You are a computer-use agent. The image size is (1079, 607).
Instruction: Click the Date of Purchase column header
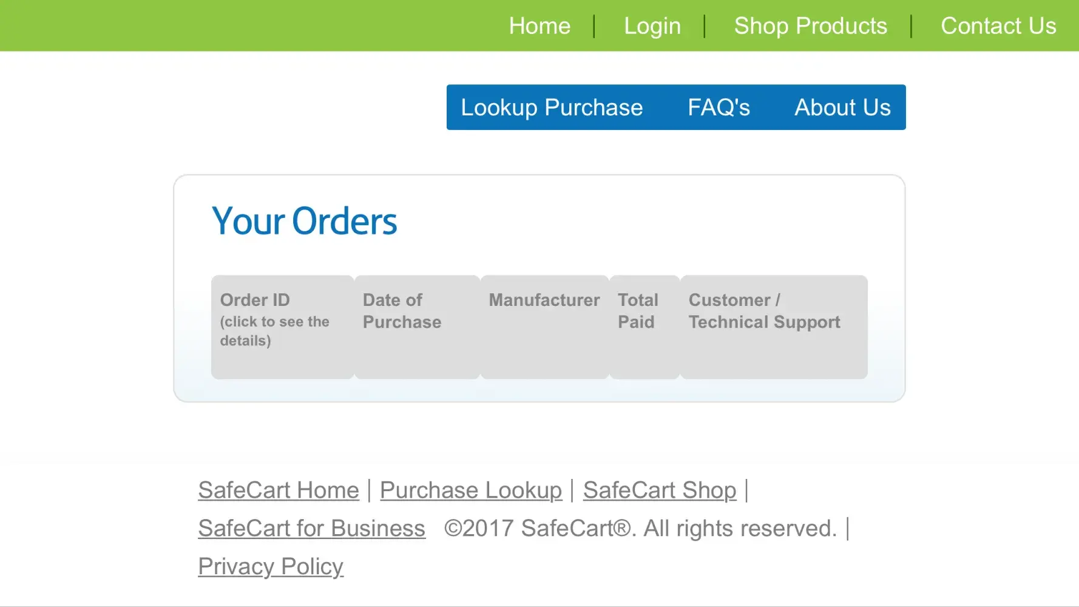tap(402, 311)
